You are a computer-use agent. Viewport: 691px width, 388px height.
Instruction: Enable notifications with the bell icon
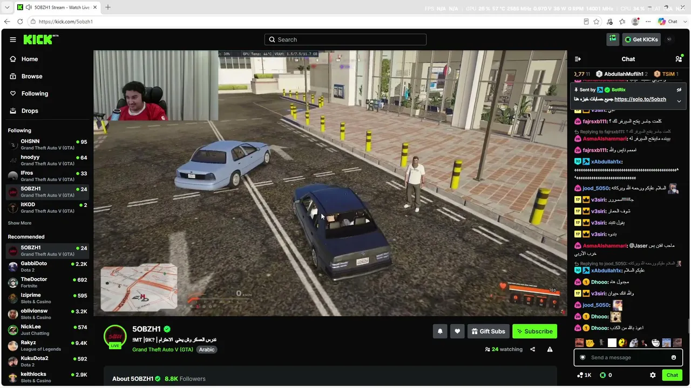(440, 331)
